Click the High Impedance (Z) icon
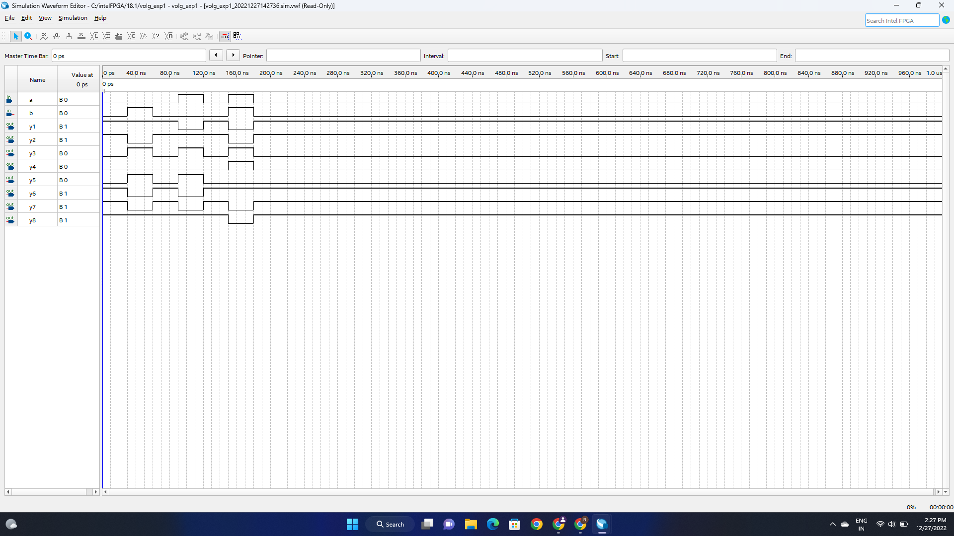The image size is (954, 536). 81,36
